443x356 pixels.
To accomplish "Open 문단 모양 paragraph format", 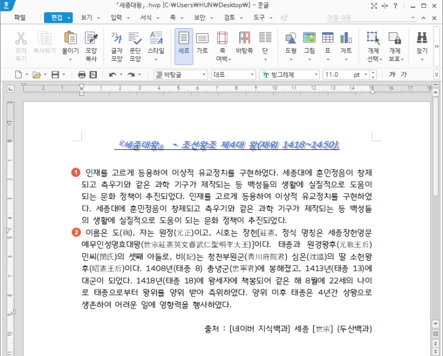I will tap(135, 38).
